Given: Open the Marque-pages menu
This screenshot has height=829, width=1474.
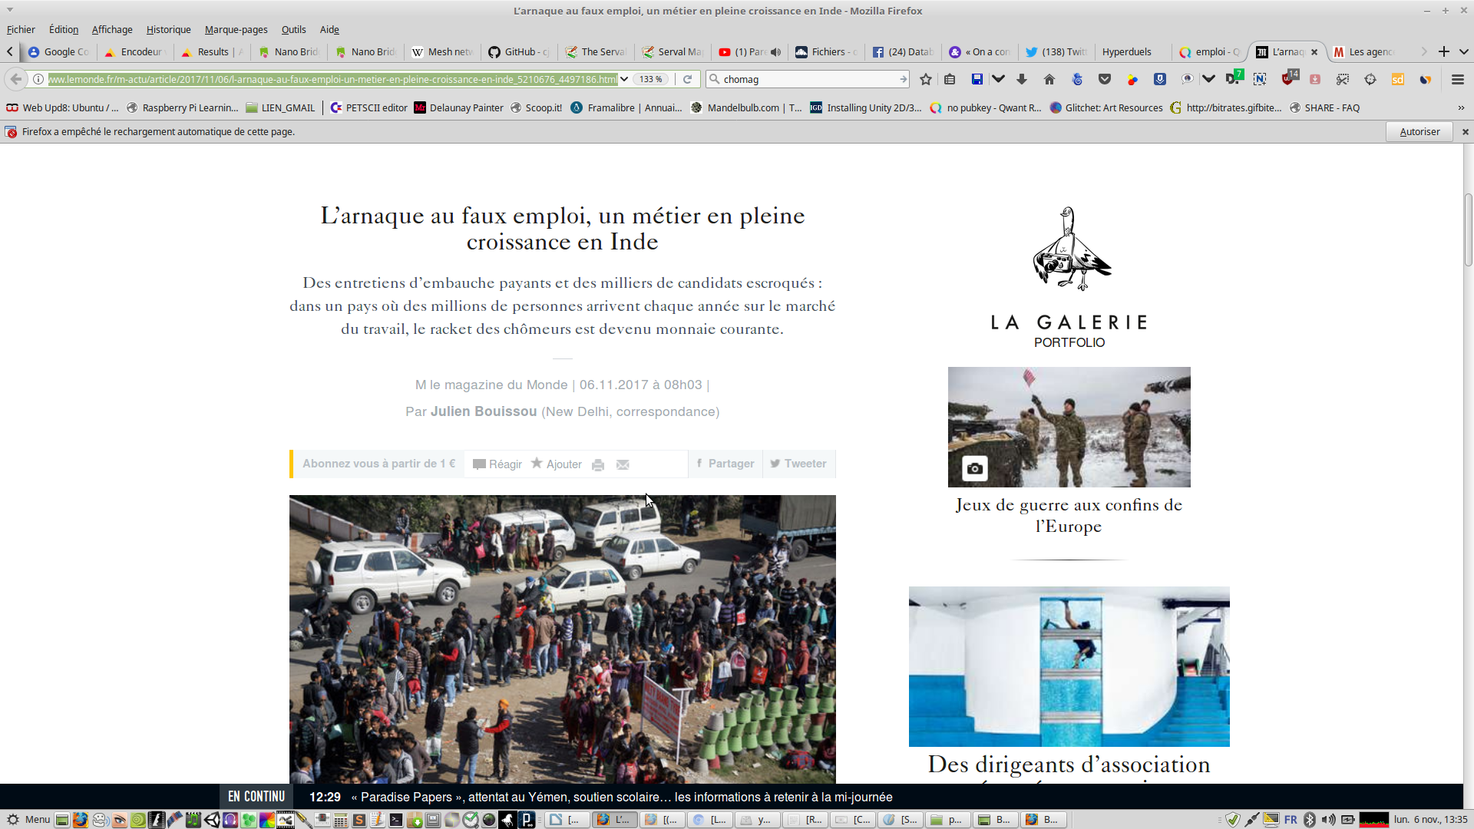Looking at the screenshot, I should click(236, 29).
